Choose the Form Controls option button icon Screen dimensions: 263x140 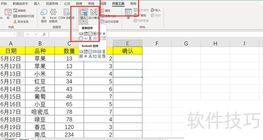[104, 34]
